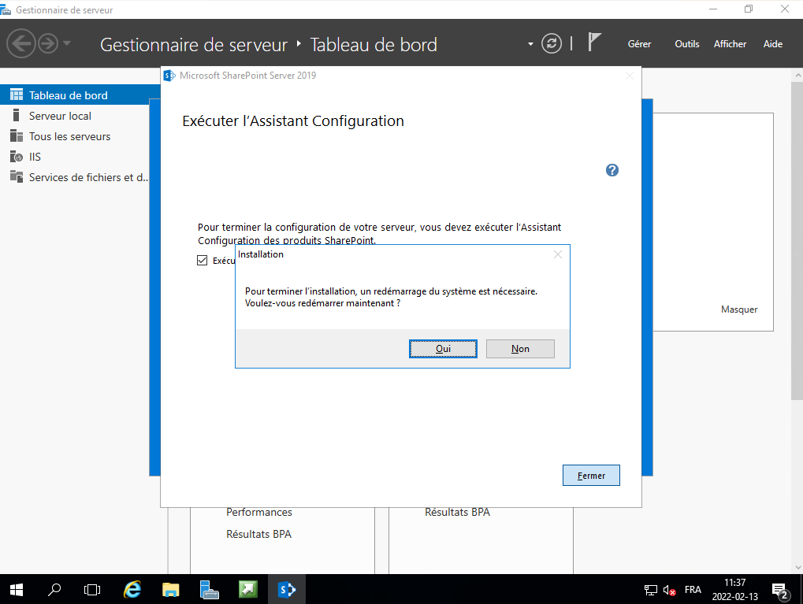Click the IIS sidebar icon

[17, 156]
